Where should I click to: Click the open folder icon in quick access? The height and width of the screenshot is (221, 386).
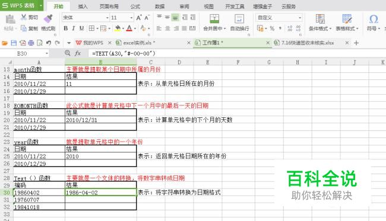pyautogui.click(x=5, y=43)
